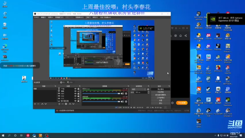
Task: Click 工作室模式 button in Controls
Action: [x=160, y=98]
